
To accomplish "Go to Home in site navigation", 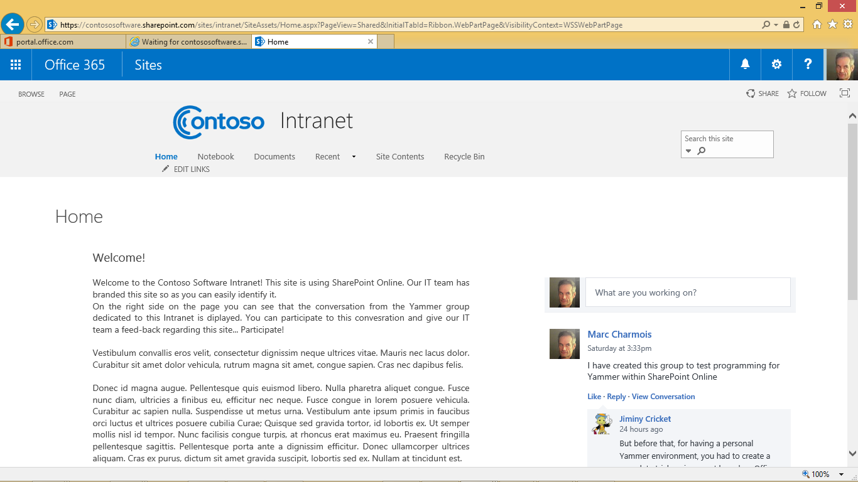I will click(166, 157).
